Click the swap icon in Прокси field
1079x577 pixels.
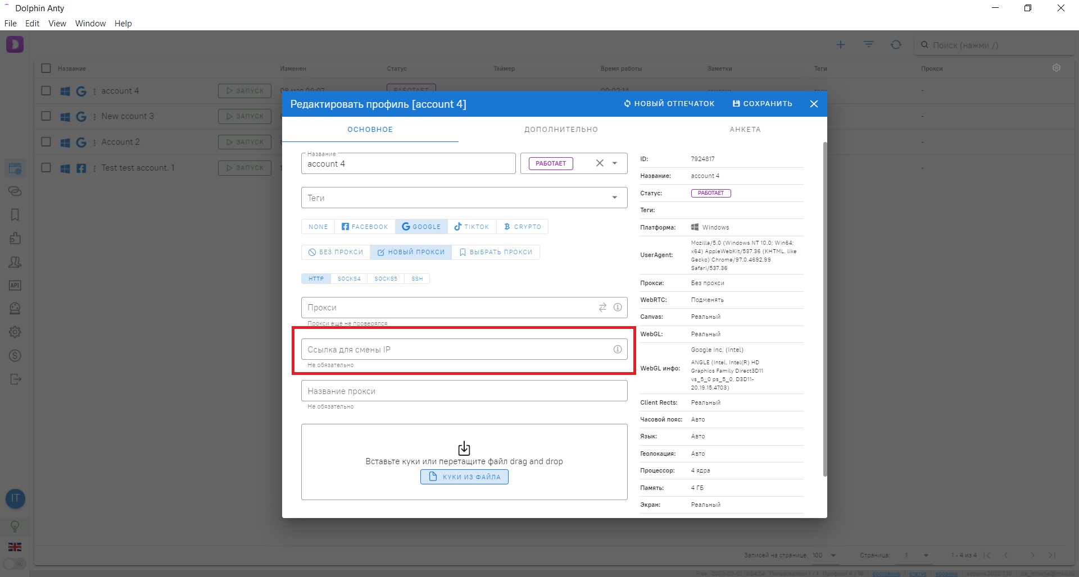tap(602, 308)
